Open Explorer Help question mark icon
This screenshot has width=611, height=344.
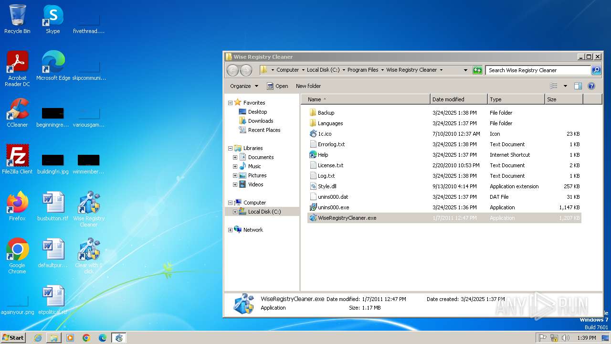591,86
